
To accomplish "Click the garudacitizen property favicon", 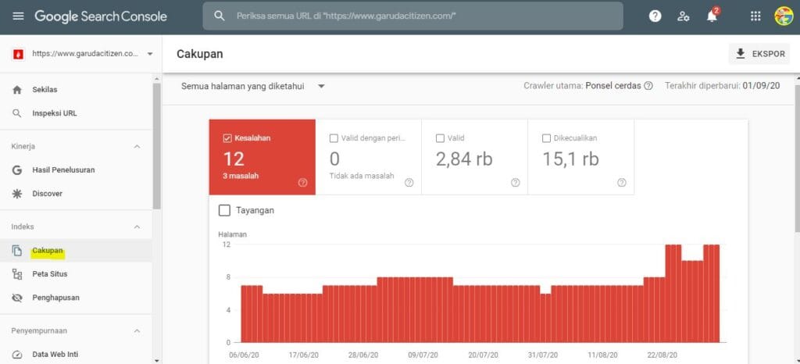I will click(x=18, y=54).
